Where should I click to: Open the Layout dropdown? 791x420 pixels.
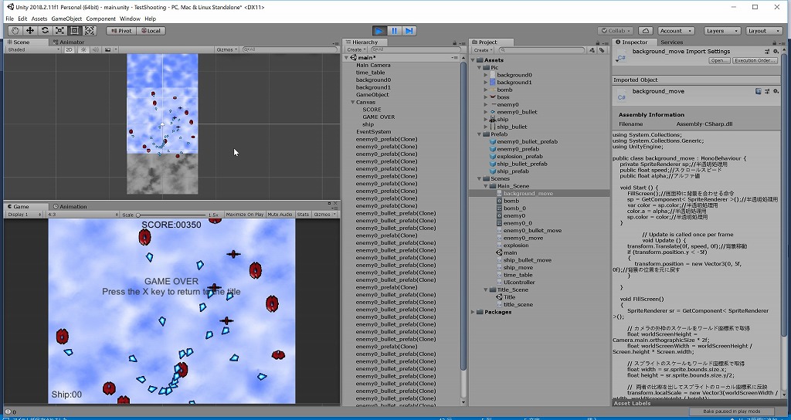point(764,31)
